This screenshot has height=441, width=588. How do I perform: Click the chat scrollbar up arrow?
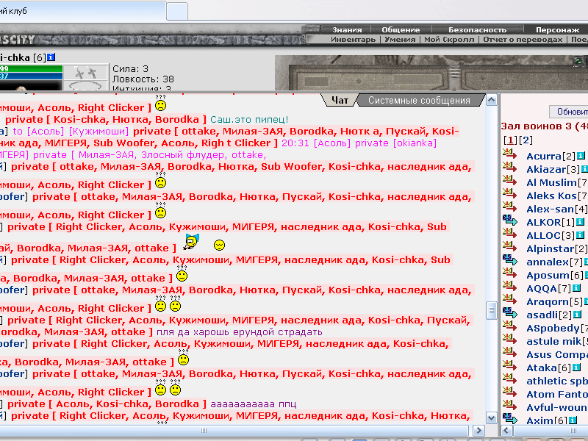click(x=491, y=100)
